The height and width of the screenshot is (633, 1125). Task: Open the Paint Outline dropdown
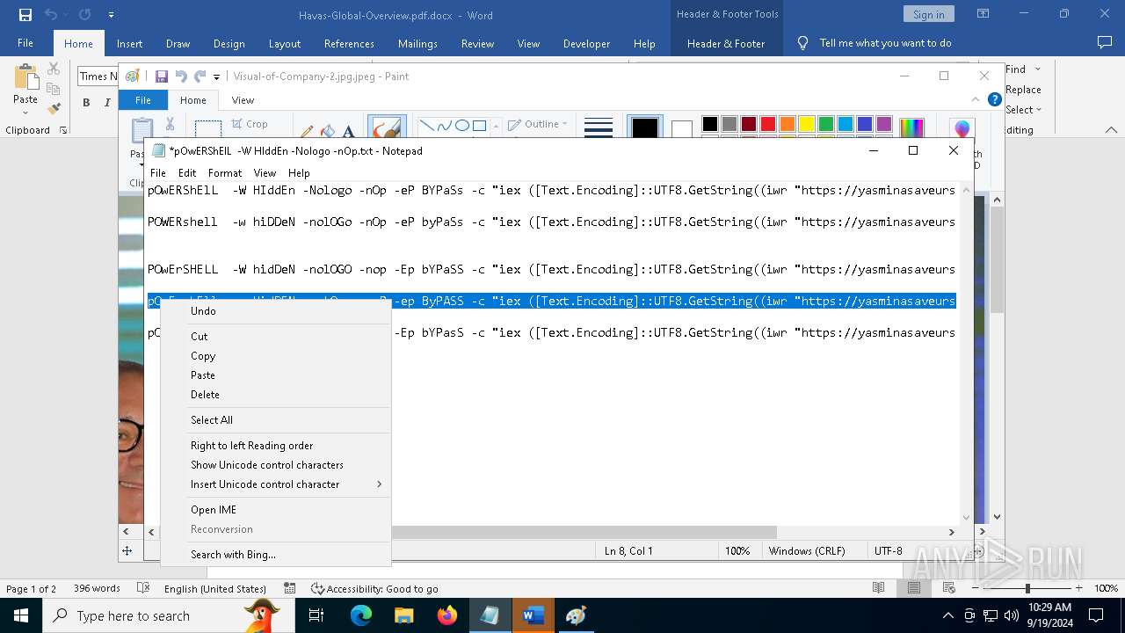(538, 124)
